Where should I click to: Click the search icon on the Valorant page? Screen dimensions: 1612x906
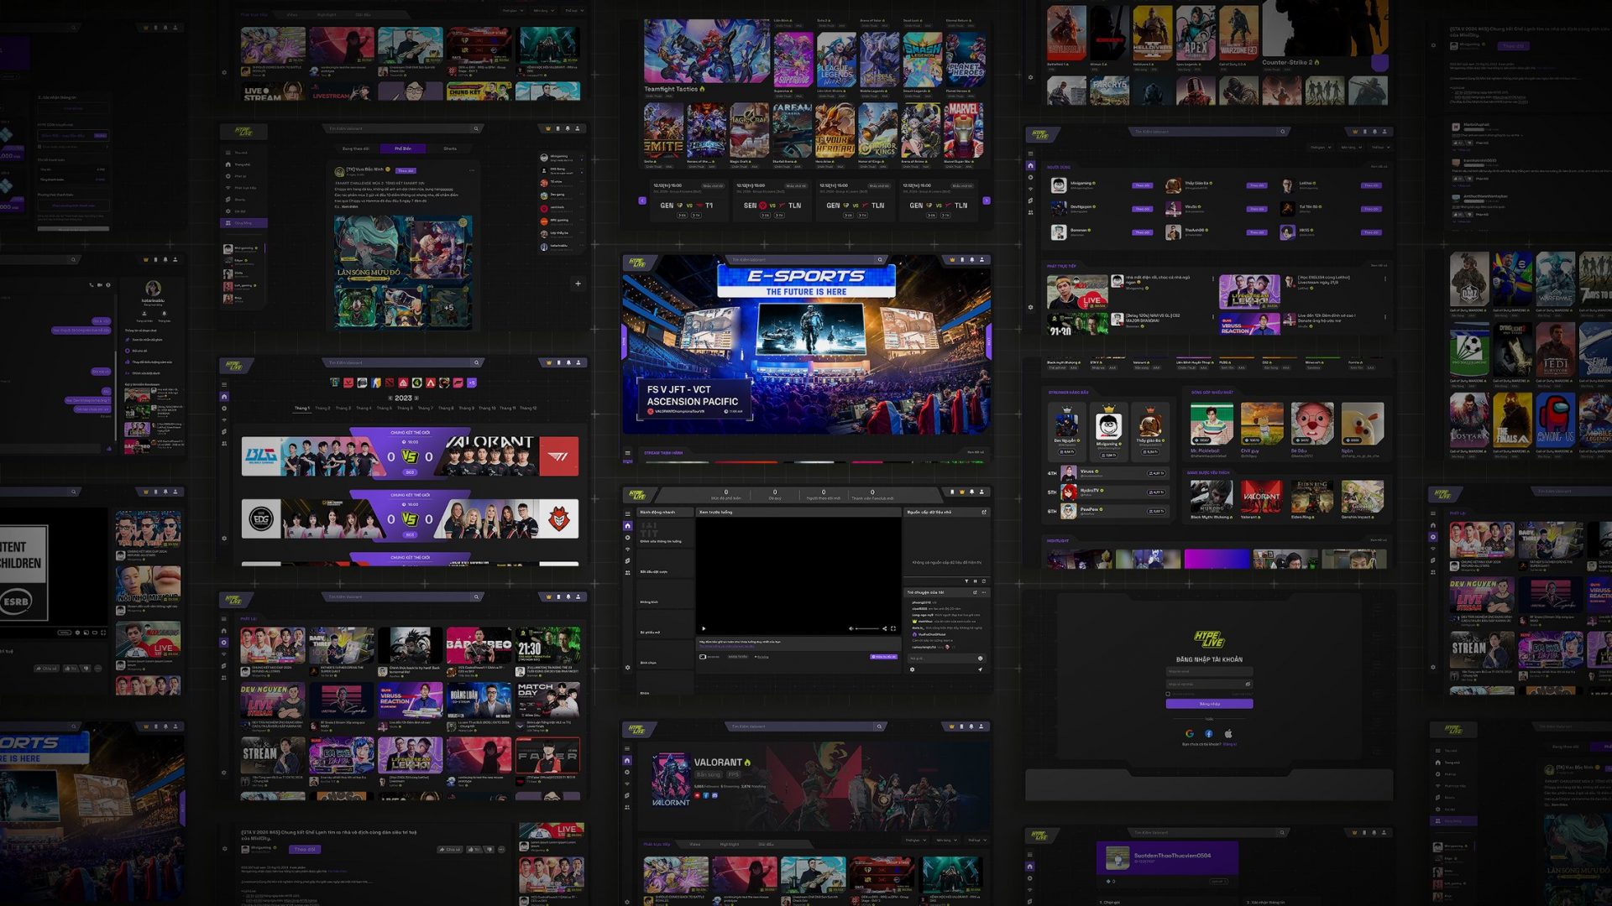click(x=879, y=726)
